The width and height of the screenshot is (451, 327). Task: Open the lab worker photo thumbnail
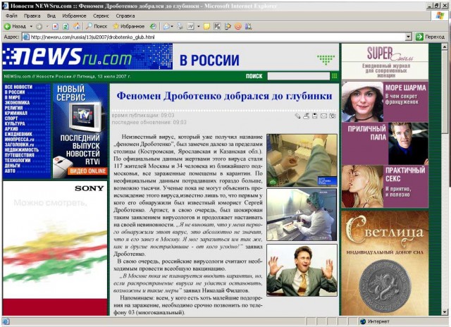click(302, 214)
